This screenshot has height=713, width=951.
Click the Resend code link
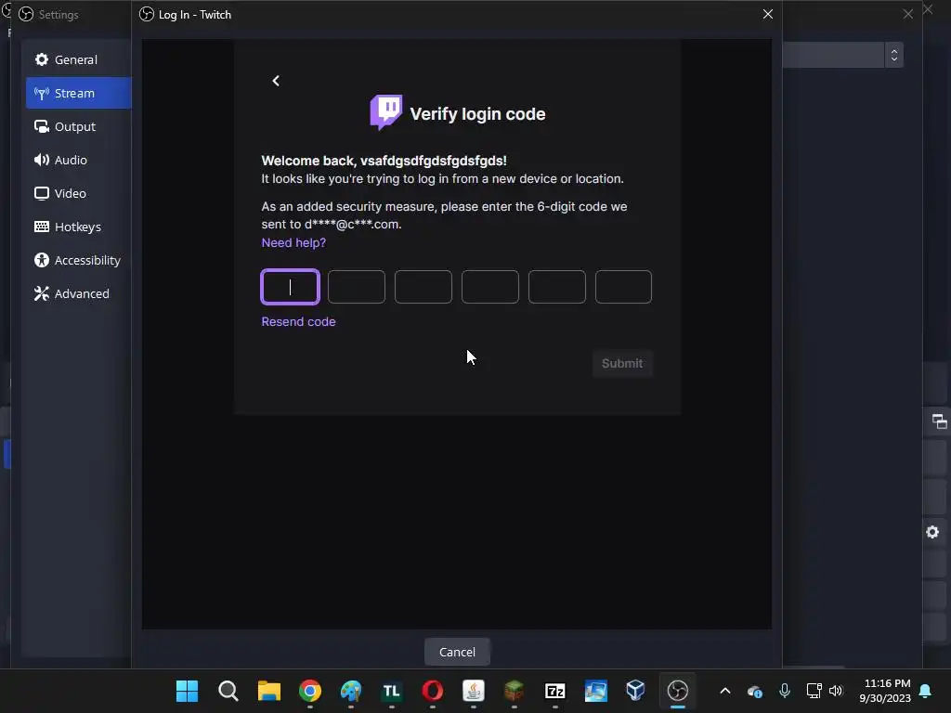pyautogui.click(x=298, y=321)
